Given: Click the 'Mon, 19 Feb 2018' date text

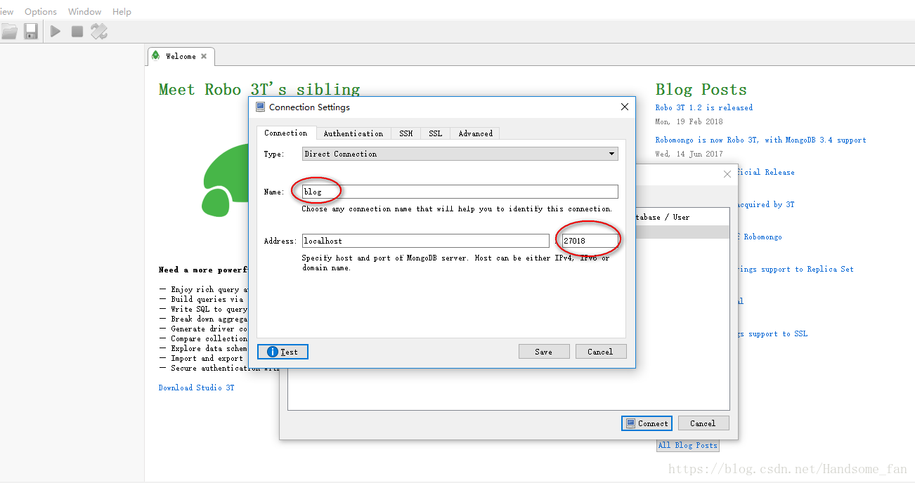Looking at the screenshot, I should (689, 121).
